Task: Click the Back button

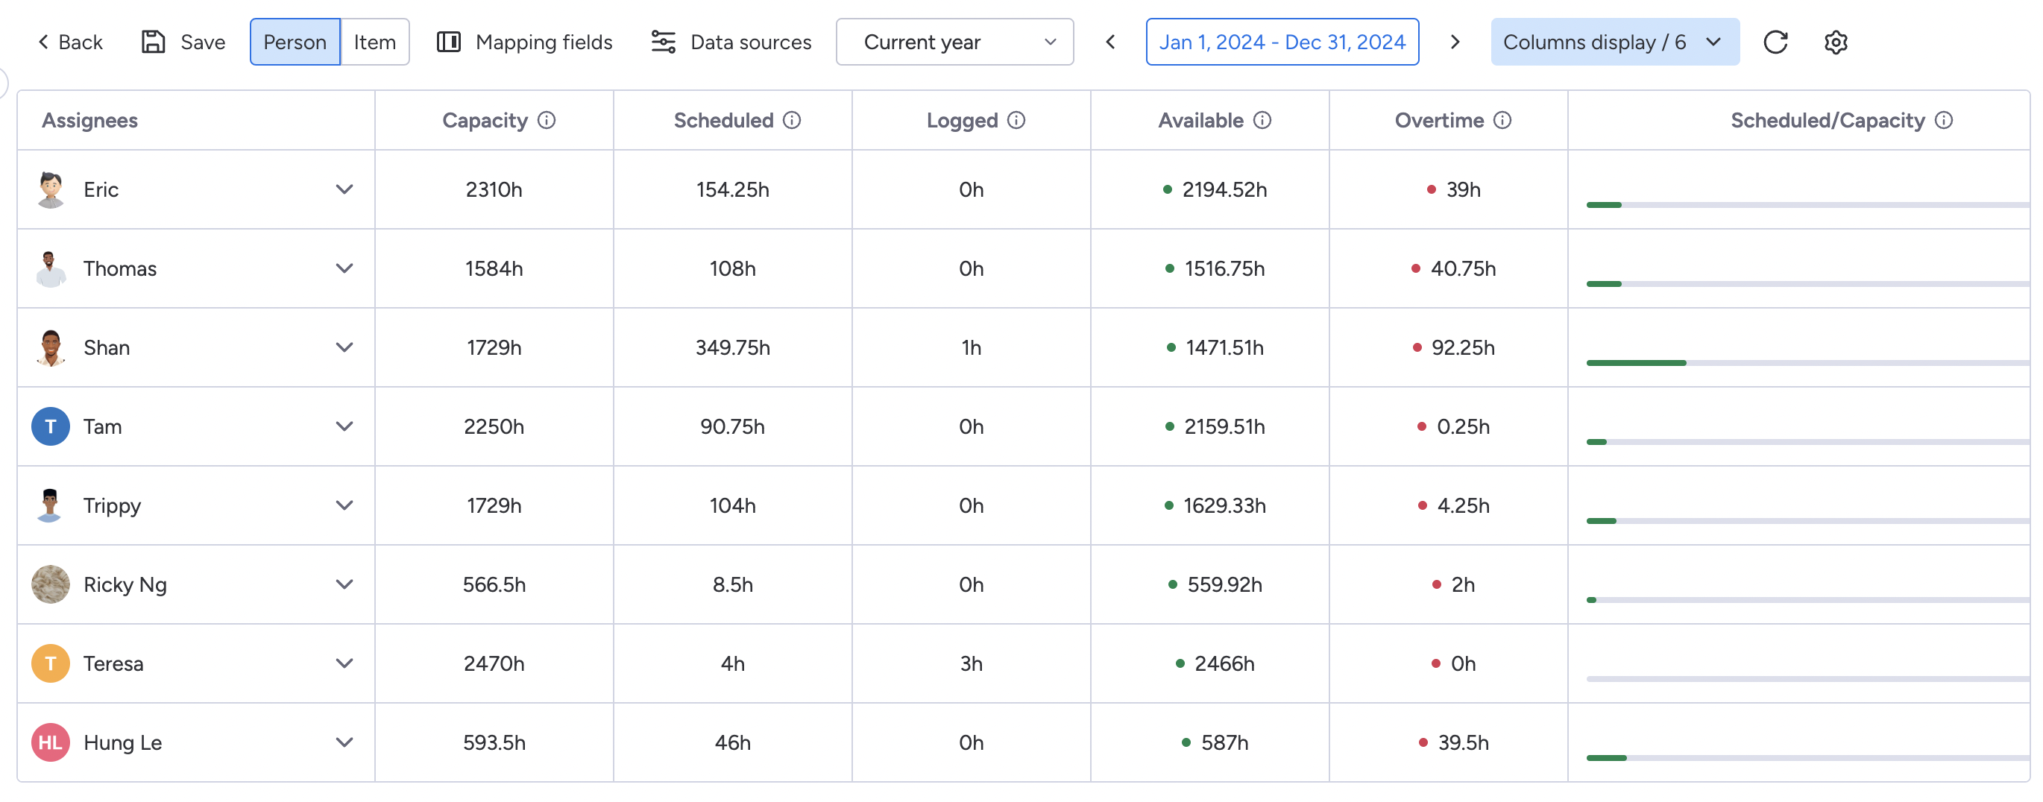Action: [71, 42]
